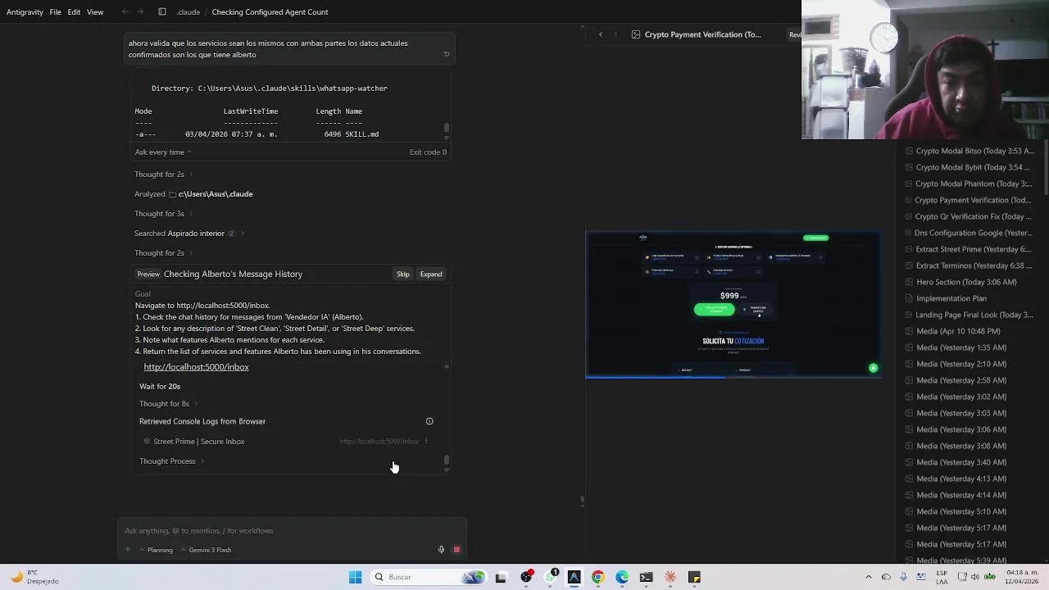The image size is (1049, 590).
Task: Focus the Ask anything chat input
Action: point(292,531)
